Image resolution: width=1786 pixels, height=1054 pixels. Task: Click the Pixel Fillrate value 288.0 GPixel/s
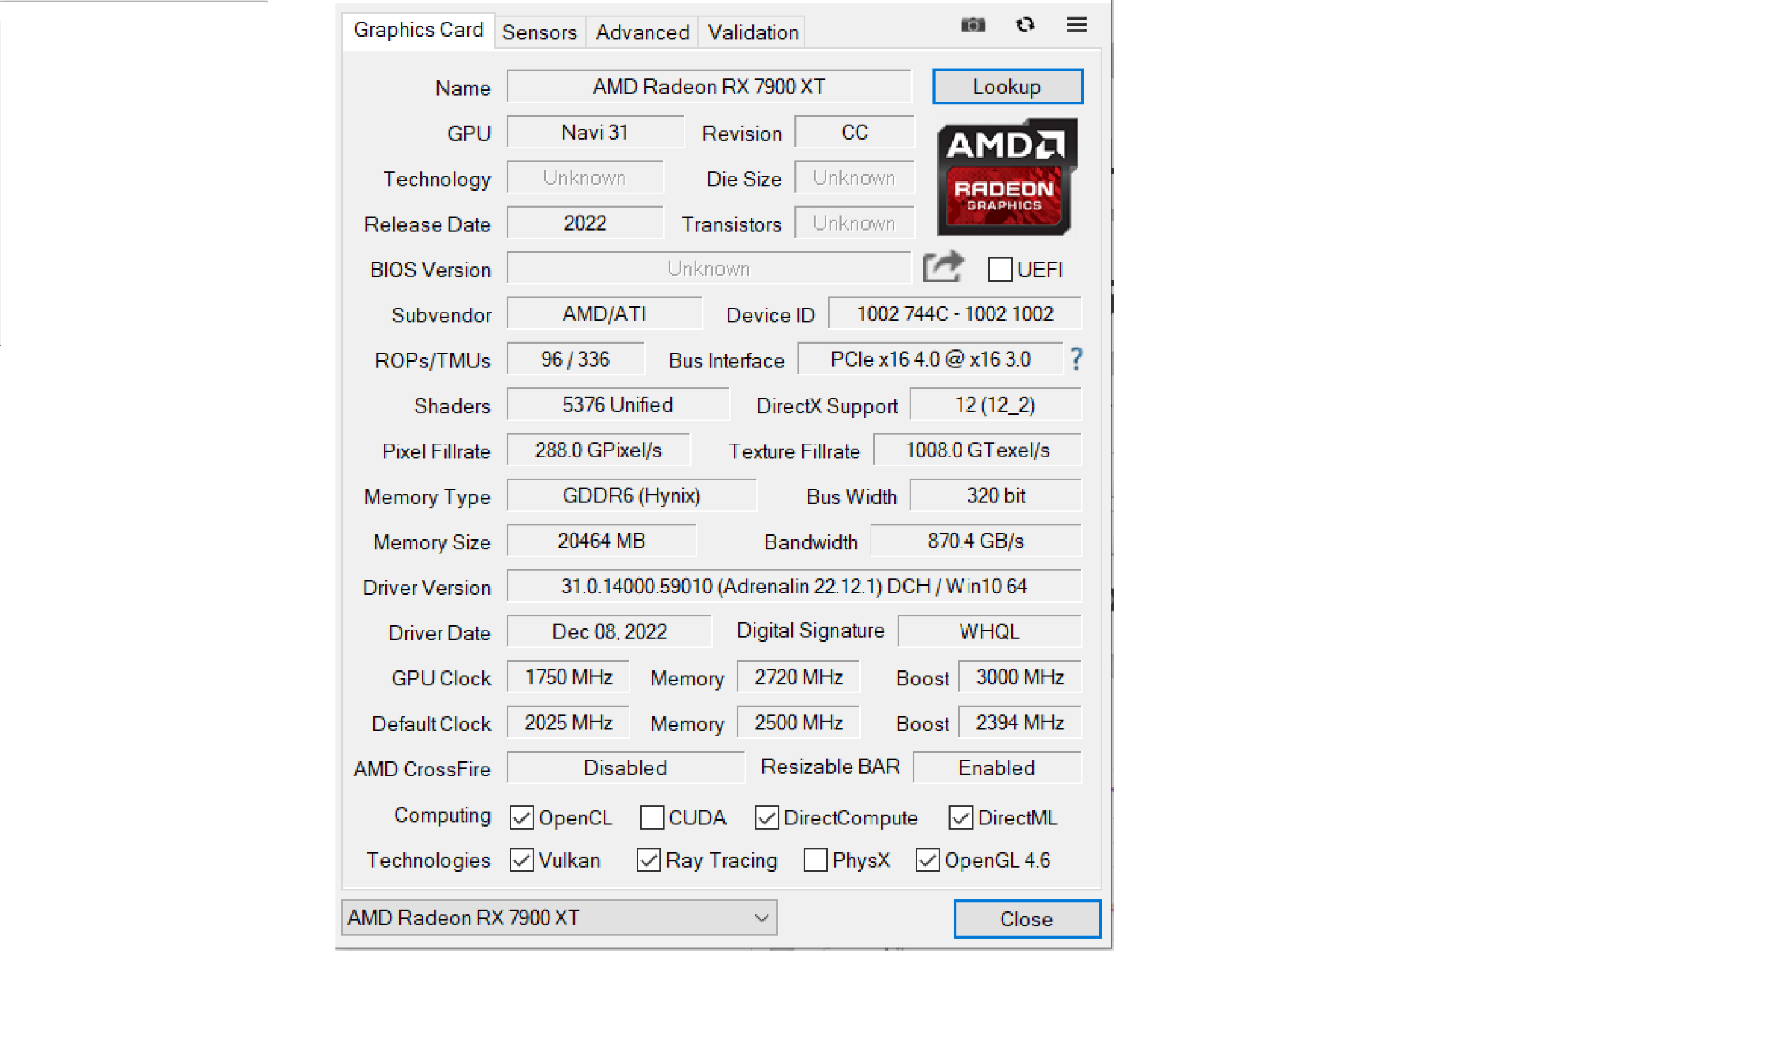click(x=598, y=450)
